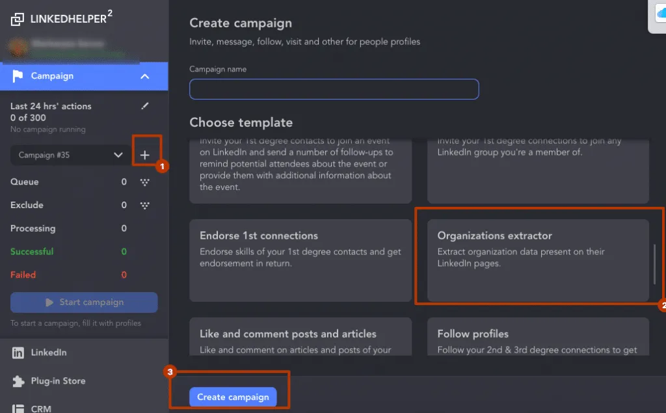
Task: Select the event invite template card
Action: [300, 171]
